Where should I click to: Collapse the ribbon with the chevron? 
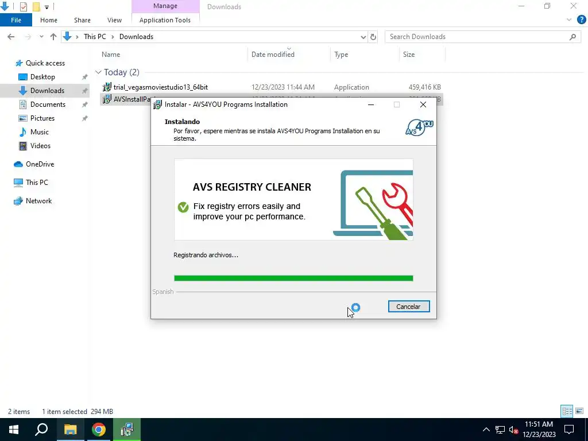(569, 20)
